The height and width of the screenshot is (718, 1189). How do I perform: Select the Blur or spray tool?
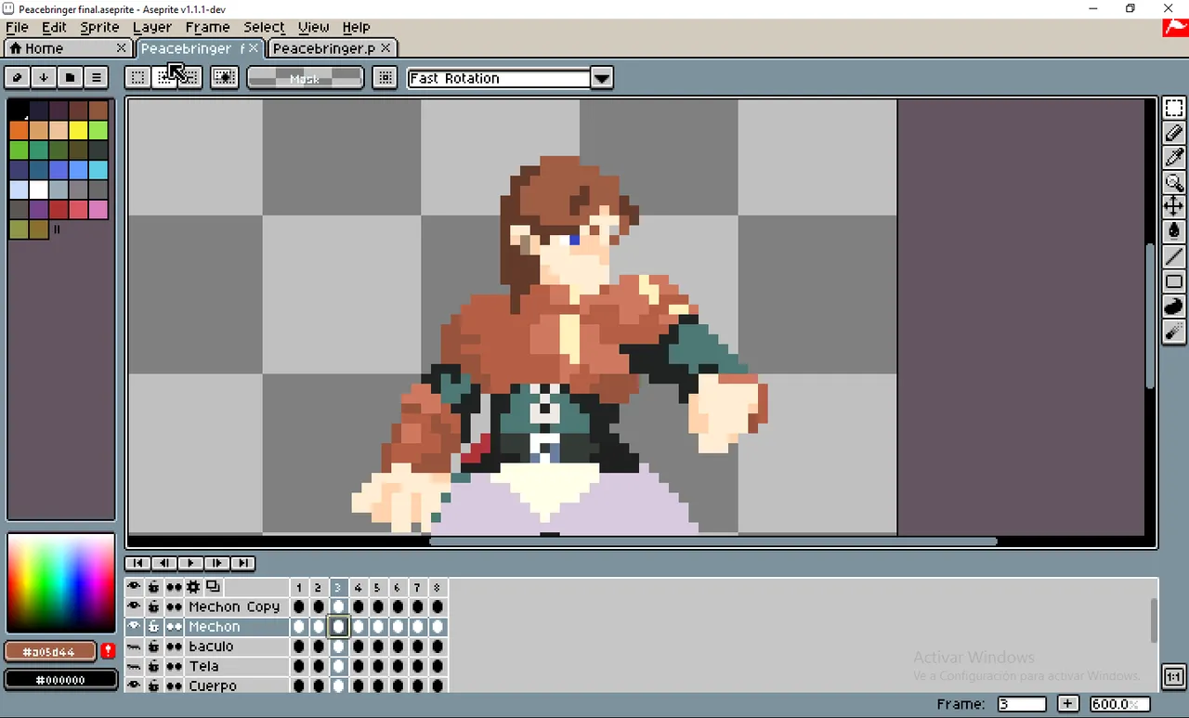click(1173, 331)
